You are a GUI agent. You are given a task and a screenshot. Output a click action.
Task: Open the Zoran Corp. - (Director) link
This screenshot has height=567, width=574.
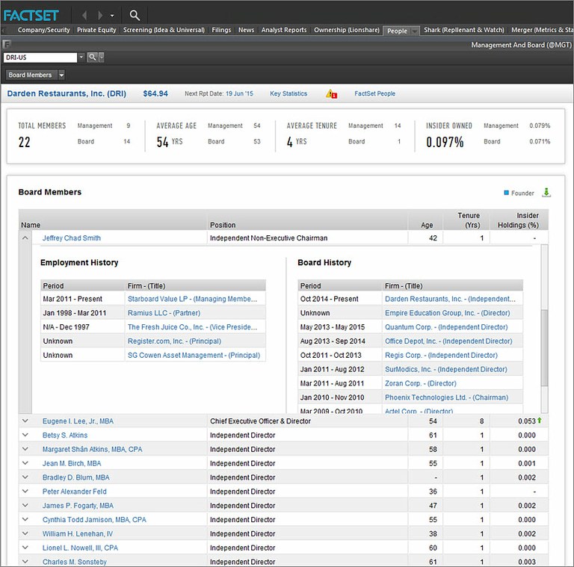[420, 383]
